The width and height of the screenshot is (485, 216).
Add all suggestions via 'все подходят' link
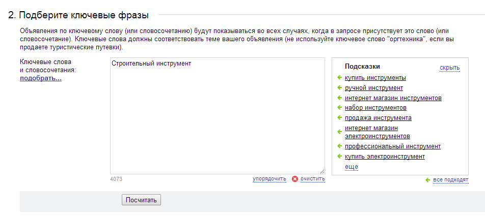451,180
